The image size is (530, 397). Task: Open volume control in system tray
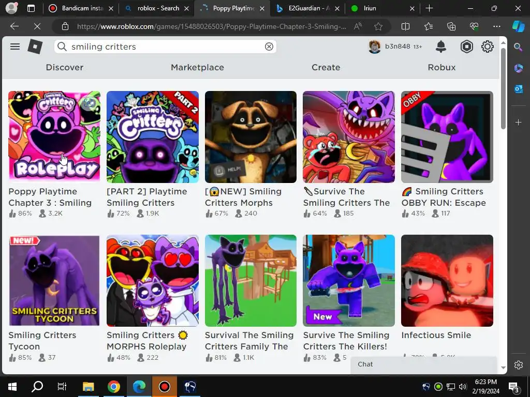(463, 387)
